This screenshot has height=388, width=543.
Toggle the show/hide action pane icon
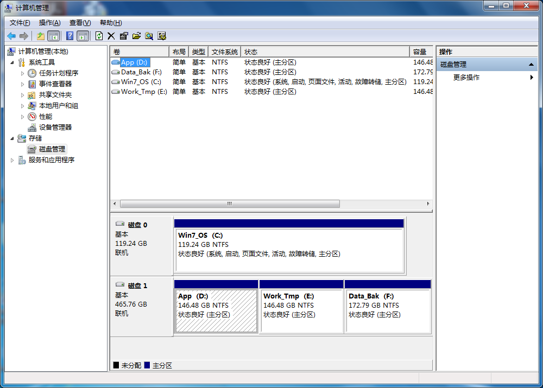tap(83, 36)
